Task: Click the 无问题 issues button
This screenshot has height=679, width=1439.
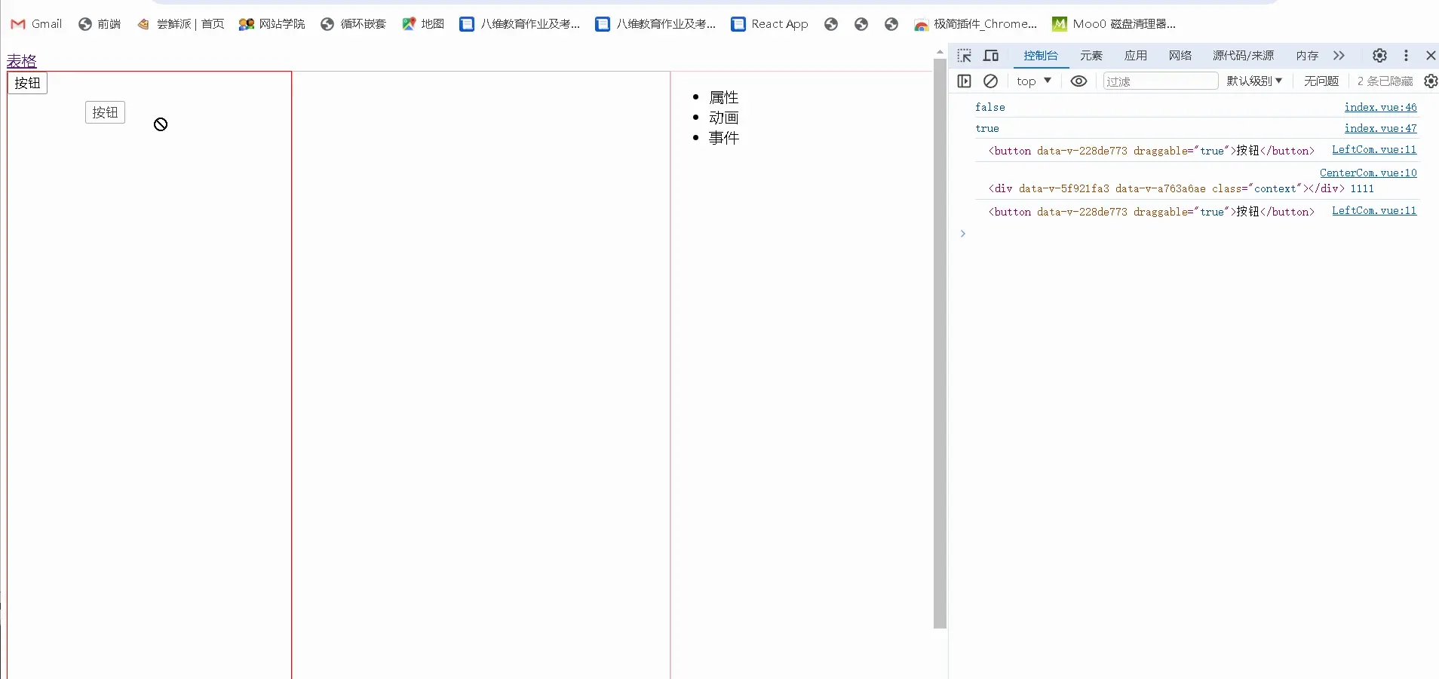Action: tap(1321, 81)
